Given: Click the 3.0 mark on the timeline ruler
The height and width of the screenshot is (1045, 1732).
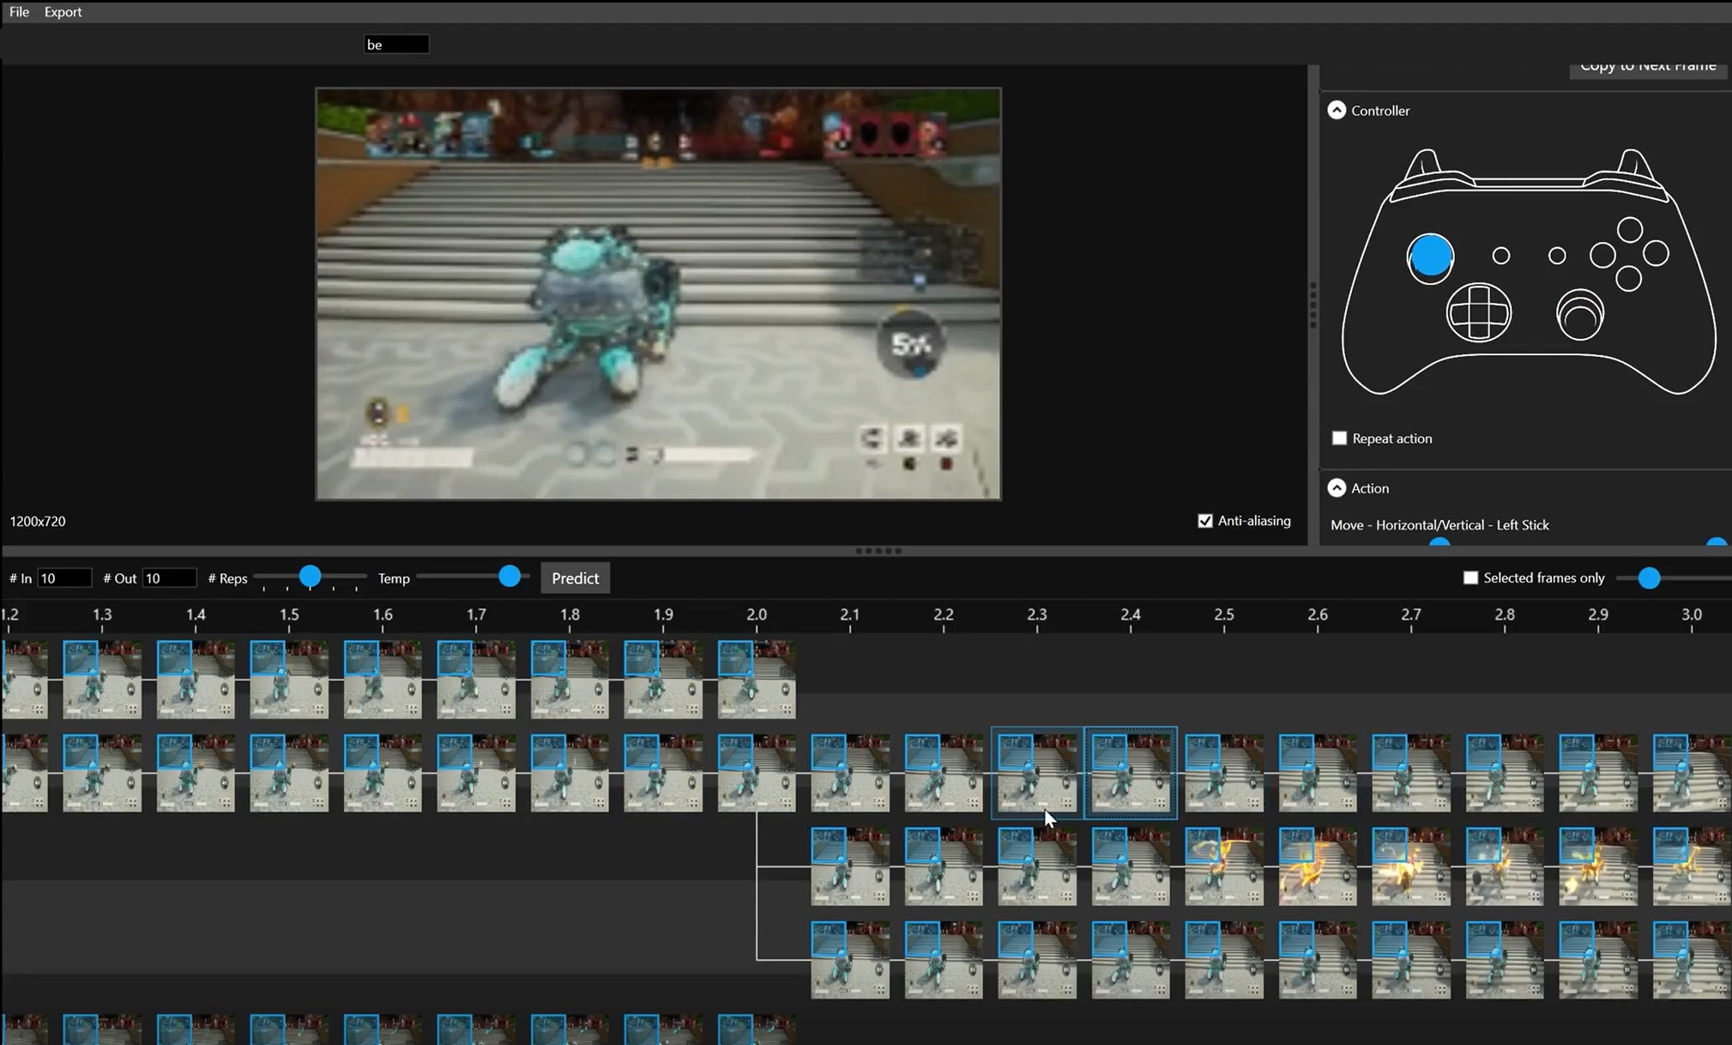Looking at the screenshot, I should coord(1692,615).
